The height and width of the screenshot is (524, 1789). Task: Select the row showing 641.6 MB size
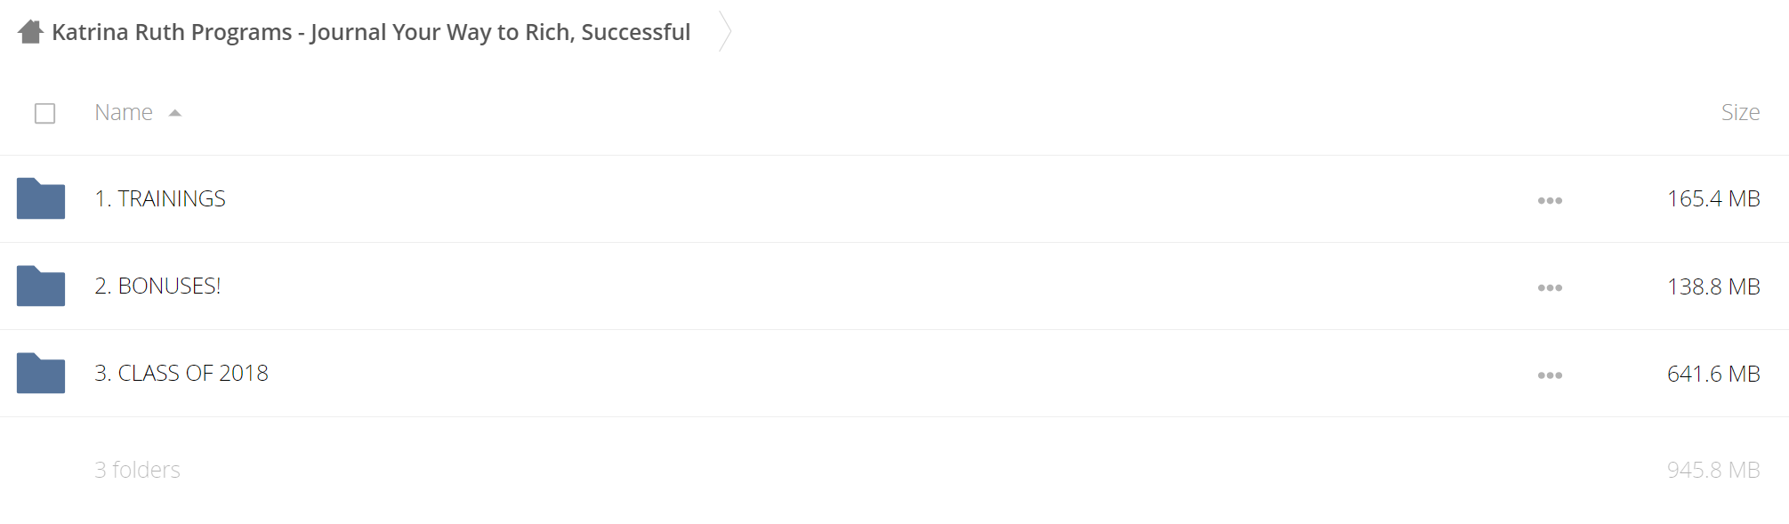click(x=894, y=373)
